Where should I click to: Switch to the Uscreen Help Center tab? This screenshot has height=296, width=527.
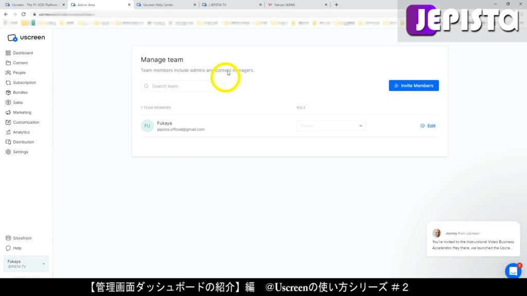click(x=166, y=5)
